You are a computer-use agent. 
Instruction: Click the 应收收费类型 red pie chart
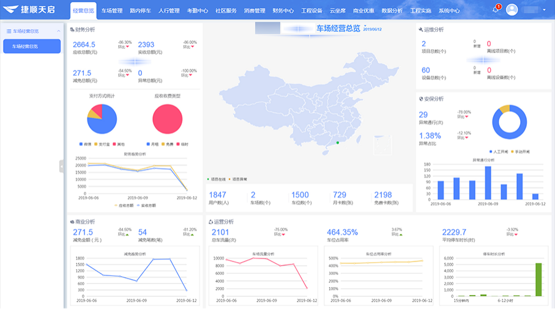168,119
